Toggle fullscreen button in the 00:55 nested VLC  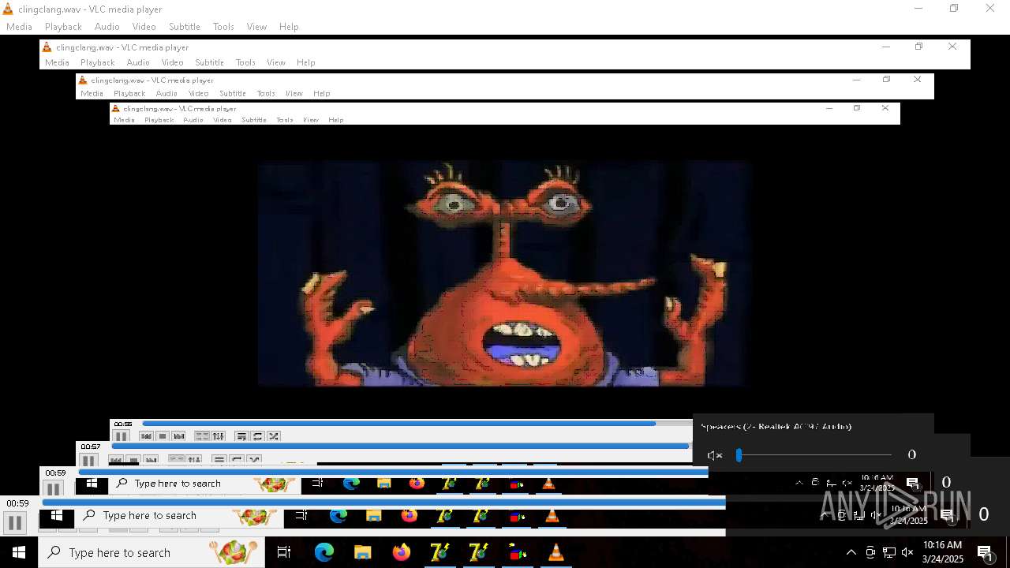pos(202,436)
